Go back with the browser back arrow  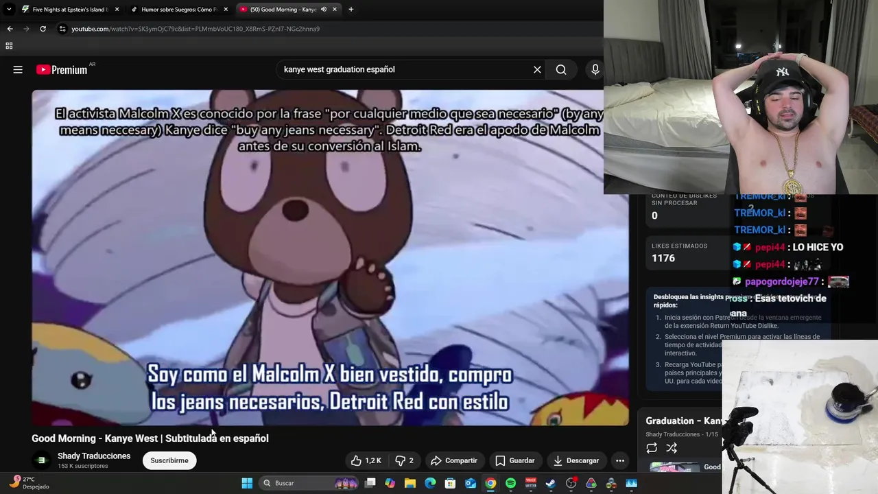tap(10, 29)
